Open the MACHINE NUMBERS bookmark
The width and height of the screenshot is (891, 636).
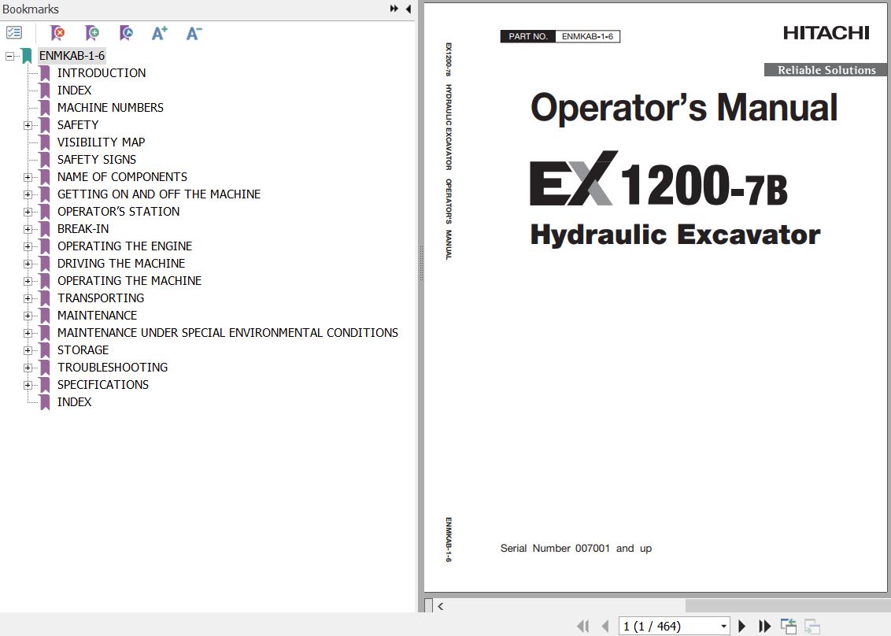coord(110,107)
